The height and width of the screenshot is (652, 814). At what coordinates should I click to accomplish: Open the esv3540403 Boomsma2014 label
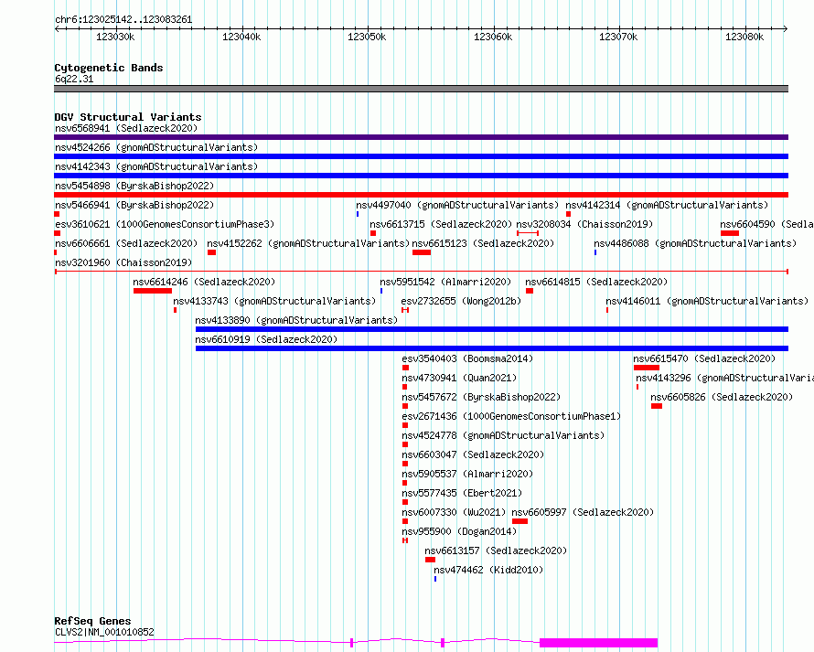tap(467, 358)
